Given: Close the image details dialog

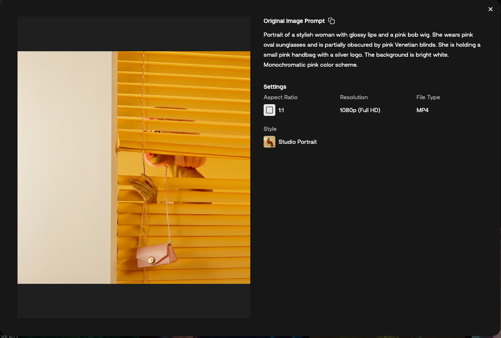Looking at the screenshot, I should pyautogui.click(x=491, y=9).
